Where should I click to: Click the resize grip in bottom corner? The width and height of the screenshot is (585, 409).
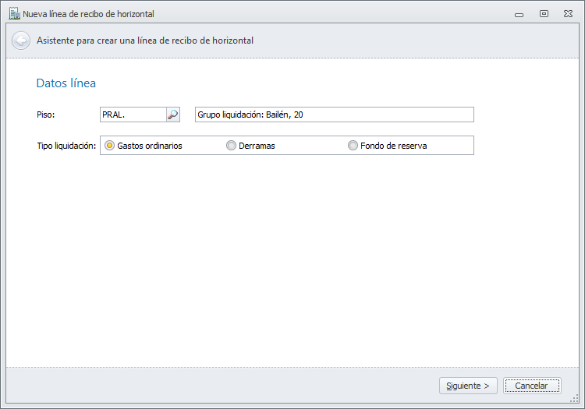pyautogui.click(x=574, y=398)
